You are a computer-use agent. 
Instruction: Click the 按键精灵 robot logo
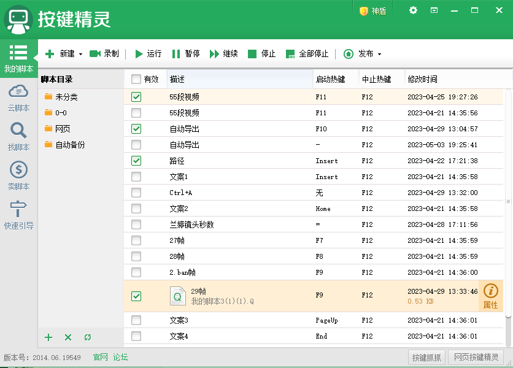[x=18, y=20]
